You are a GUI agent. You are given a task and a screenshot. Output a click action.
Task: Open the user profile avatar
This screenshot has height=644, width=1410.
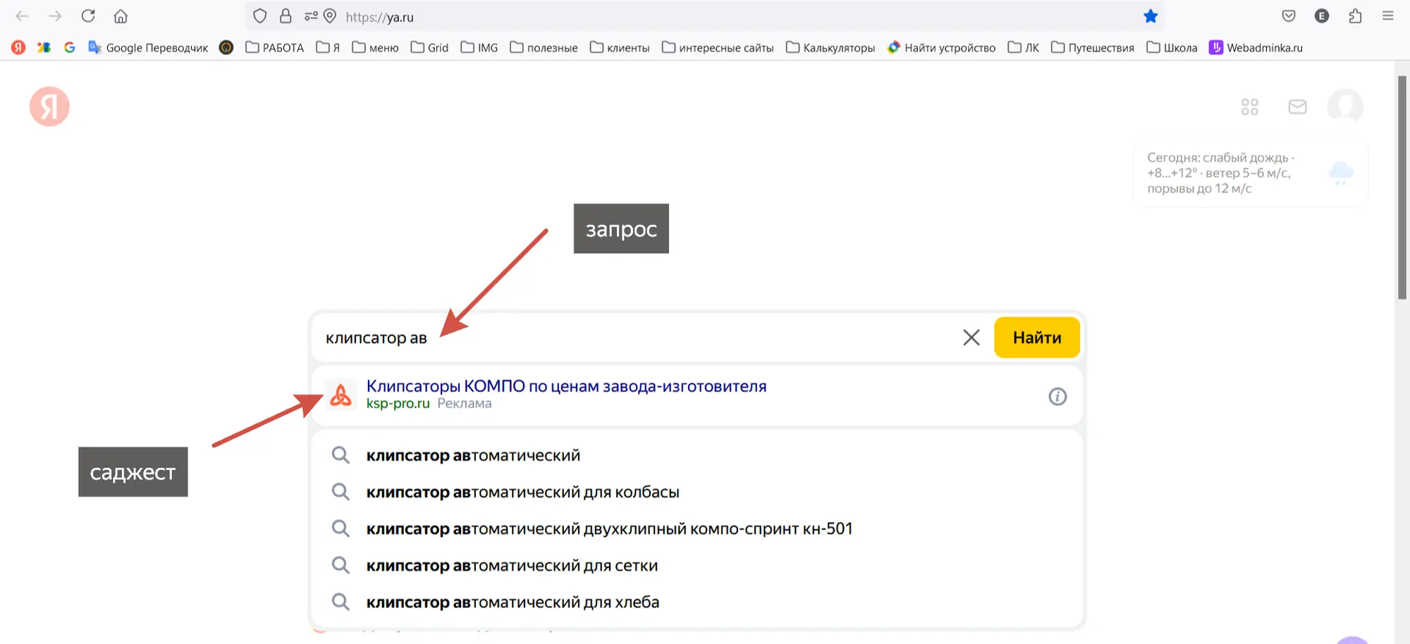point(1344,107)
